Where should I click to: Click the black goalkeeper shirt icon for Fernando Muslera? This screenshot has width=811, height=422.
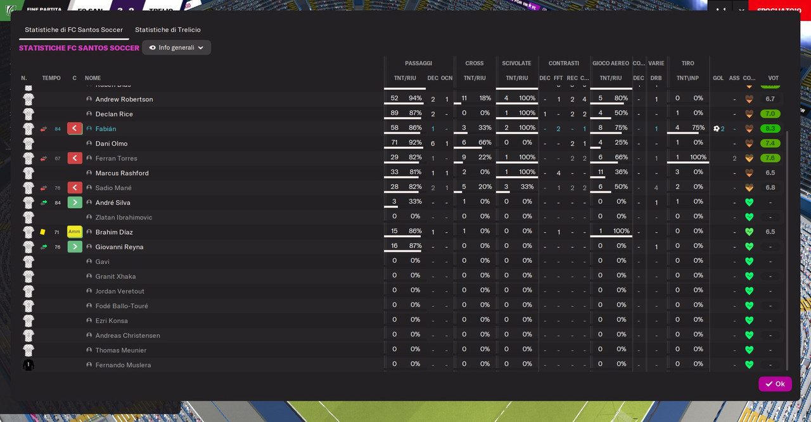(29, 365)
